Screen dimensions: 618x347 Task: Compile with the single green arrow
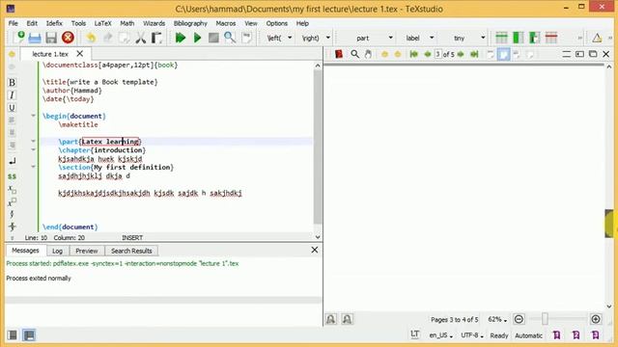coord(197,38)
